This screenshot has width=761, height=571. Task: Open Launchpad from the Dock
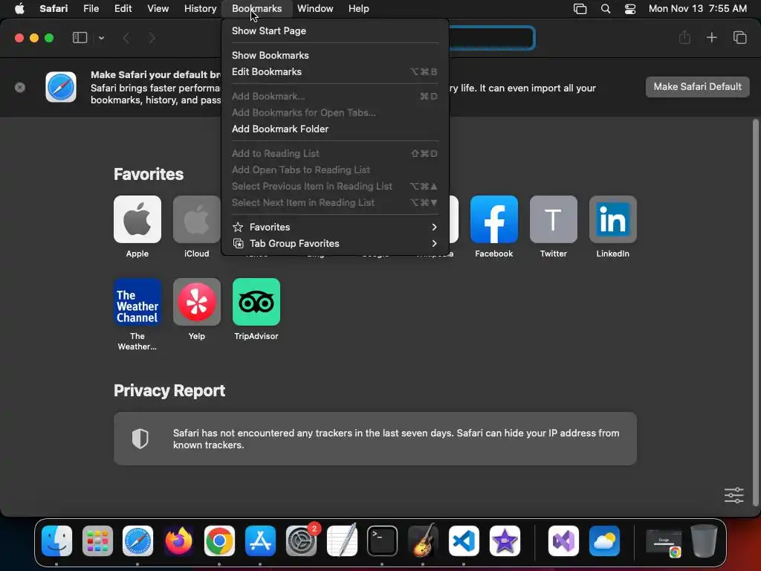97,541
